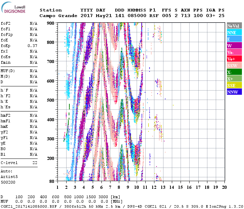Screen dimensions: 244x209
Task: Select the W purple legend entry
Action: tap(234, 46)
